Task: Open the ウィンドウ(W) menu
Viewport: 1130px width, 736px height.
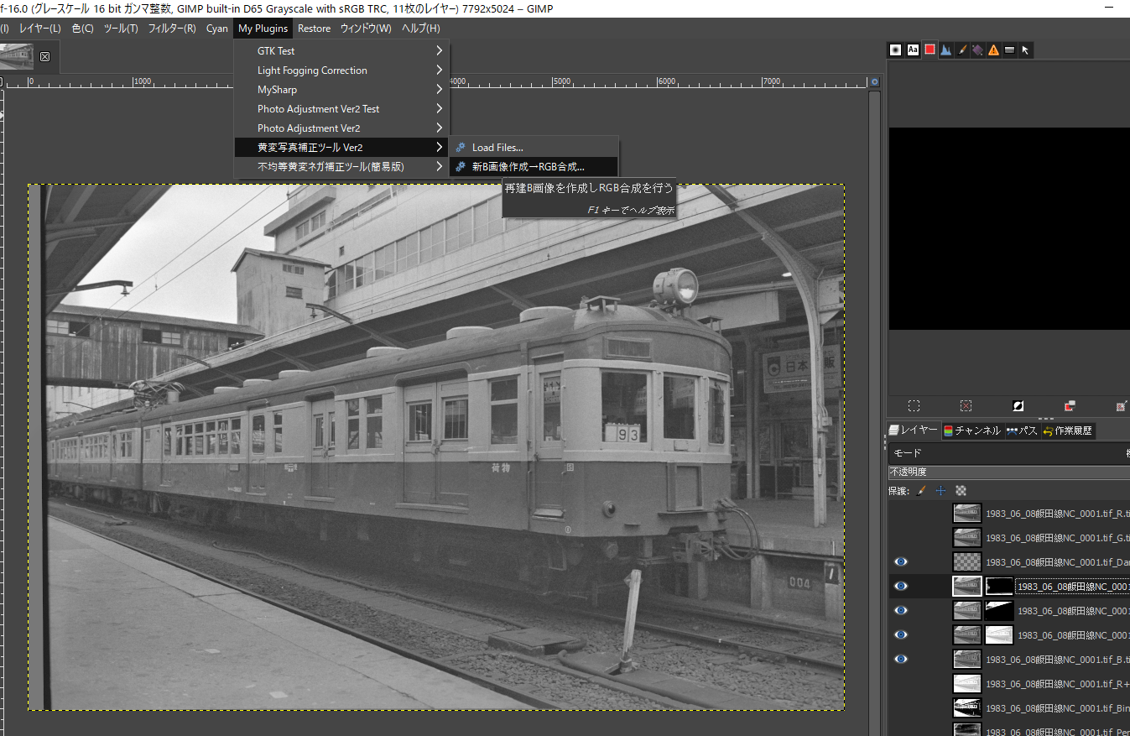Action: [366, 29]
